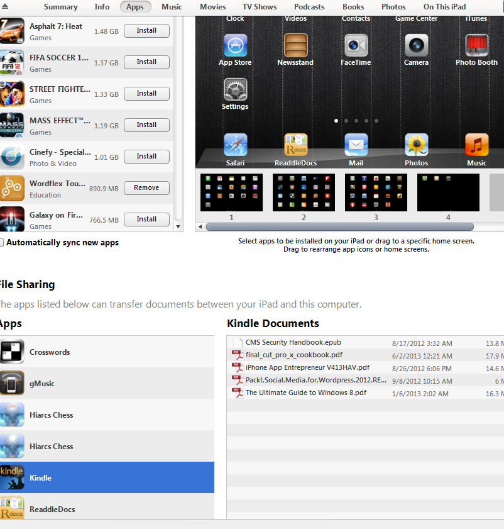Select home screen page 2 thumbnail
The height and width of the screenshot is (529, 504).
coord(304,192)
